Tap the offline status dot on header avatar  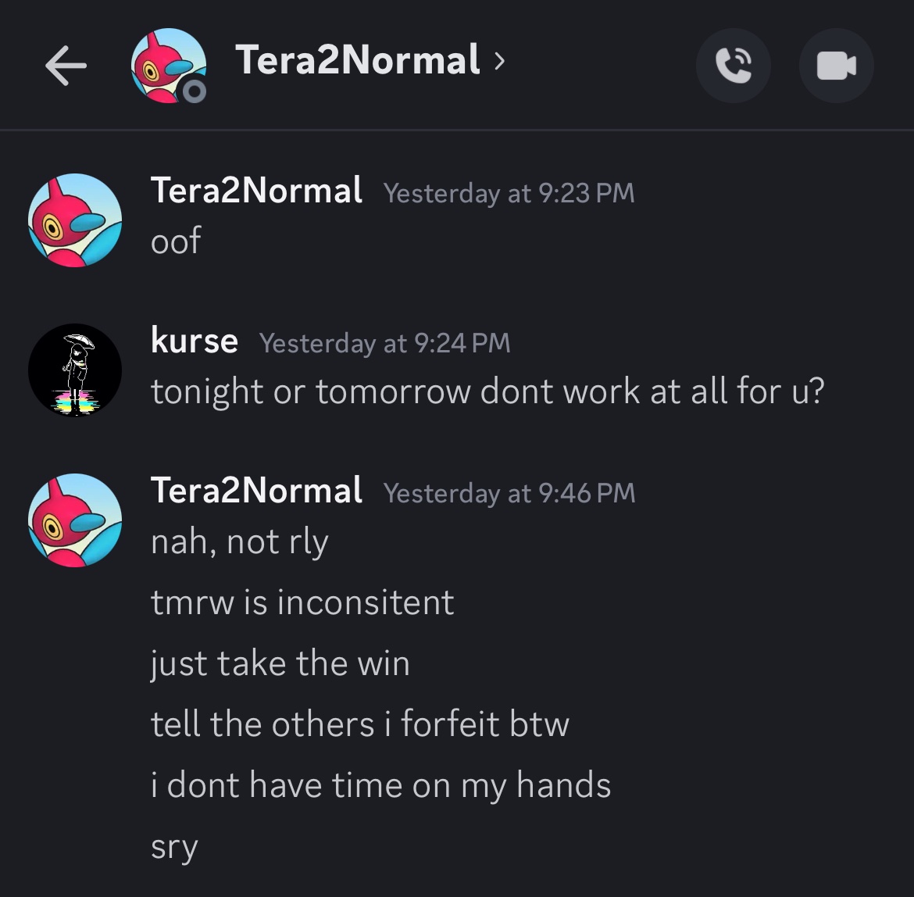(x=194, y=92)
